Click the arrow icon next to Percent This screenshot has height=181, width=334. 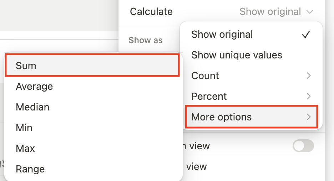pyautogui.click(x=309, y=96)
